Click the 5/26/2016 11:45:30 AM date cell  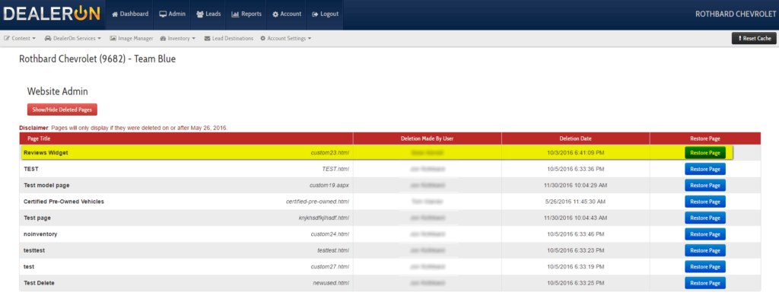point(576,202)
